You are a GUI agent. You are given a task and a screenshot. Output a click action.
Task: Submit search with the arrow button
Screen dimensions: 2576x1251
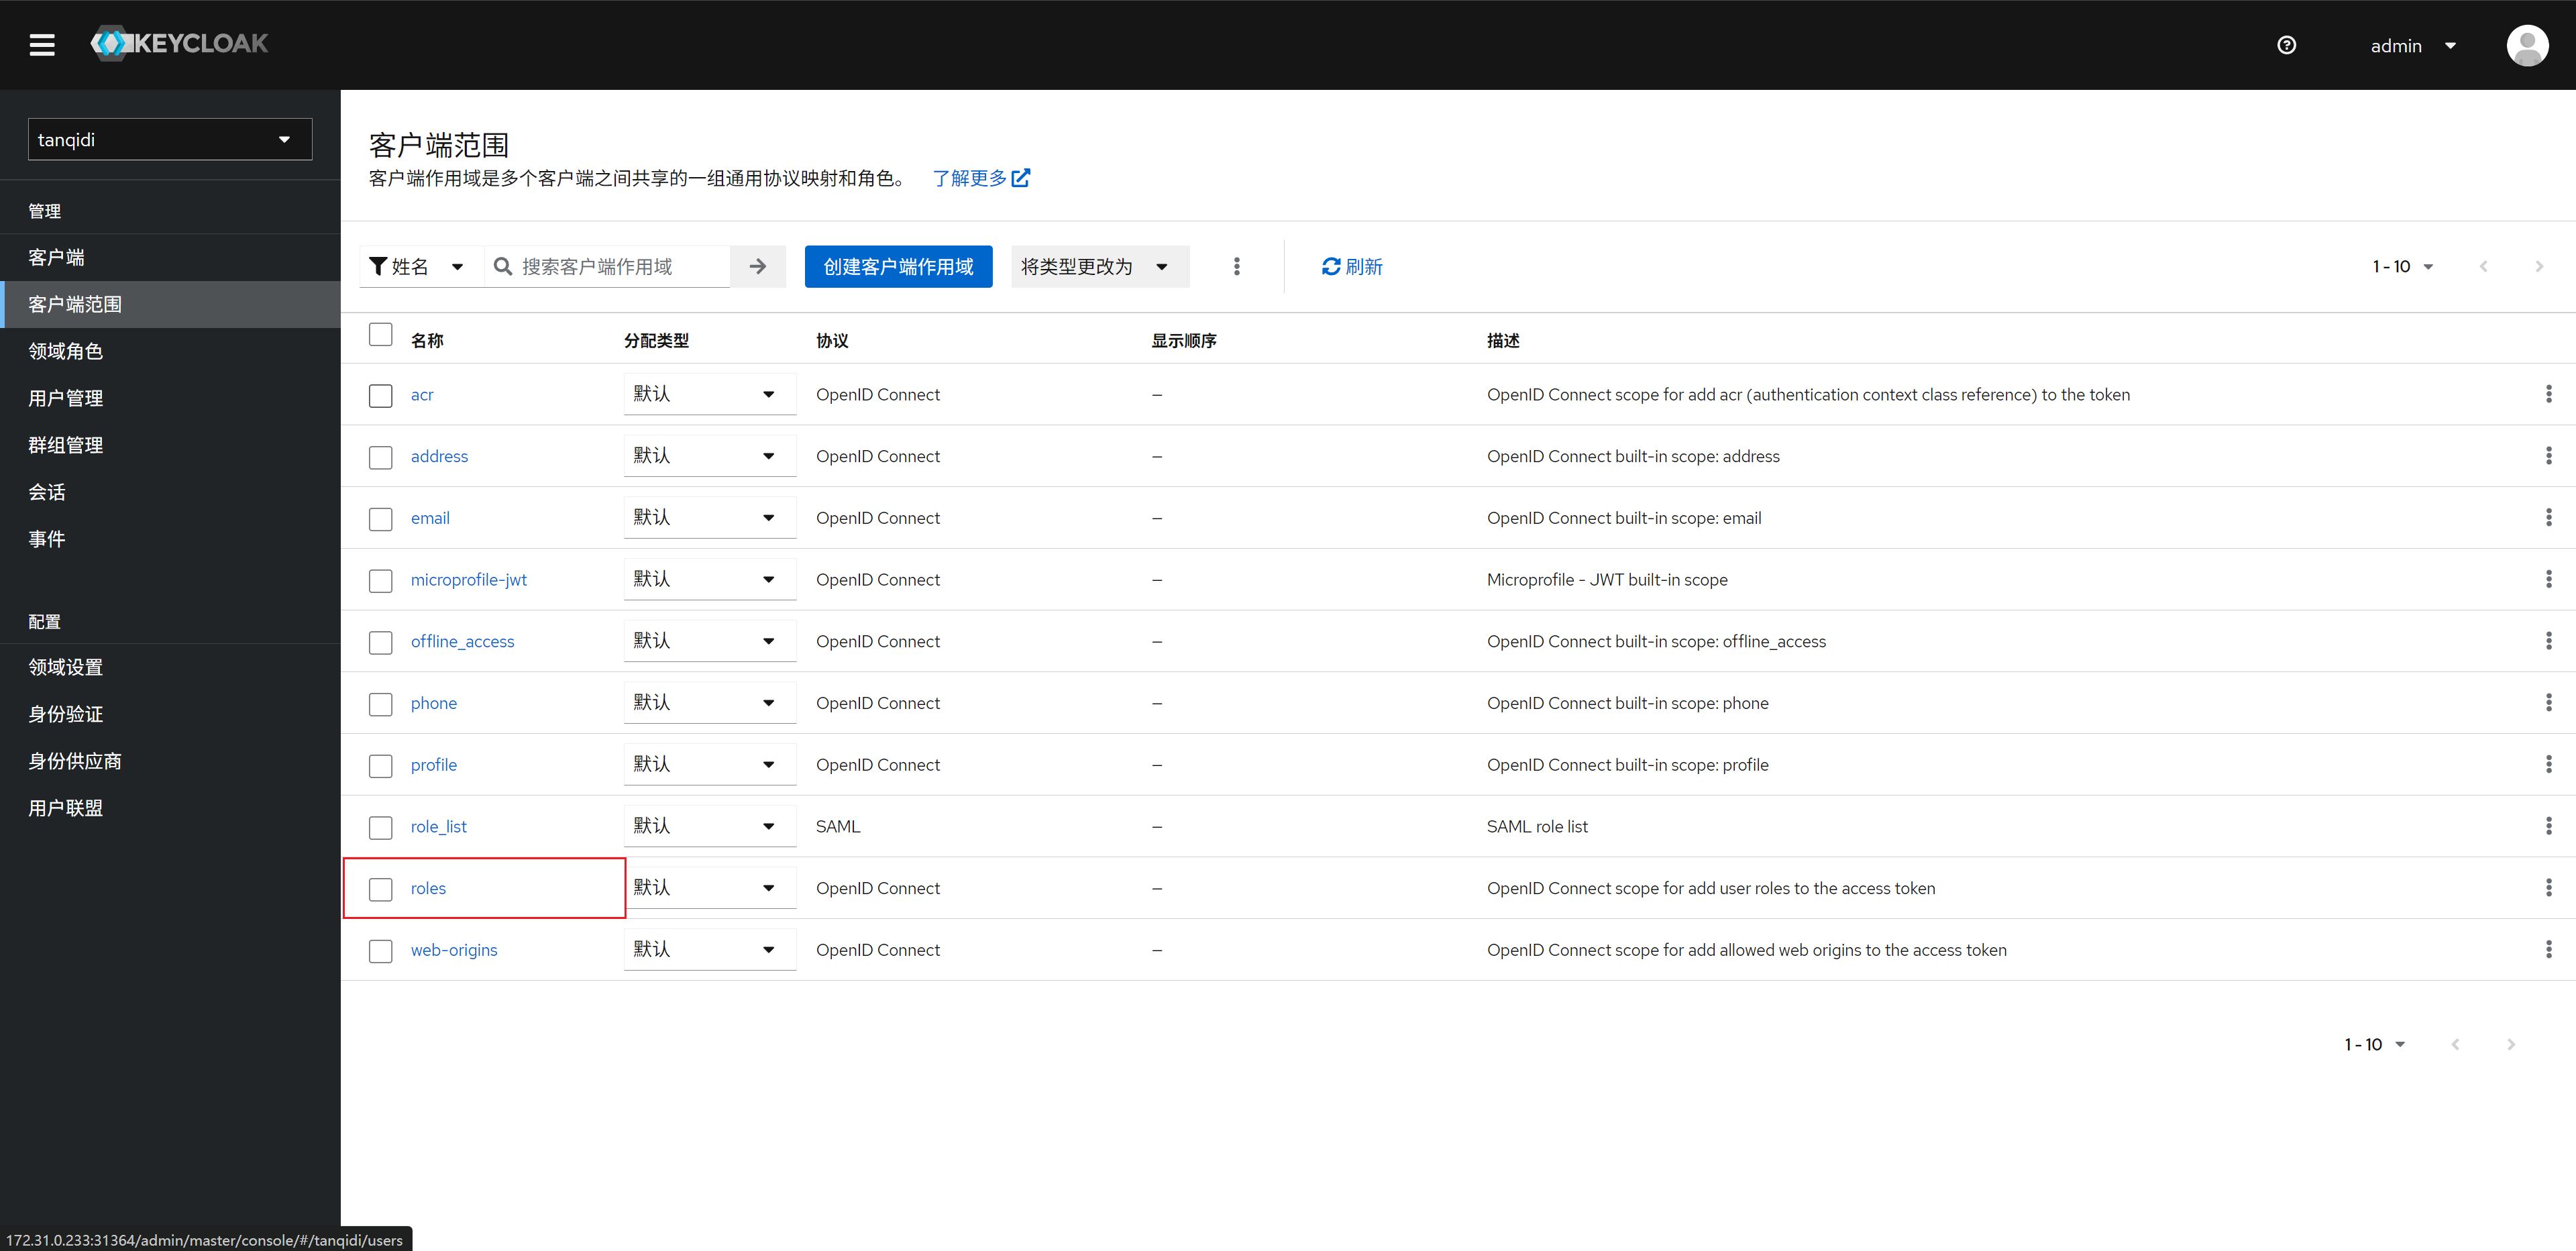pyautogui.click(x=758, y=267)
